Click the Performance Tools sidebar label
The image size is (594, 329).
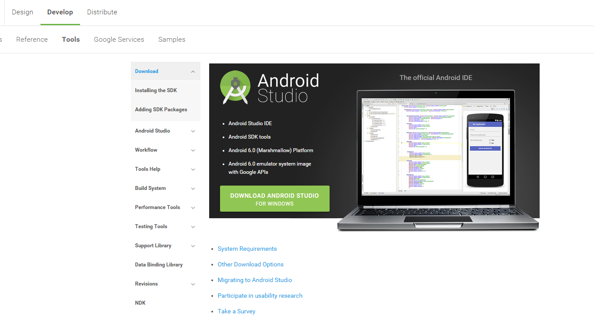[x=157, y=207]
